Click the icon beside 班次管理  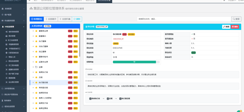coord(6,36)
